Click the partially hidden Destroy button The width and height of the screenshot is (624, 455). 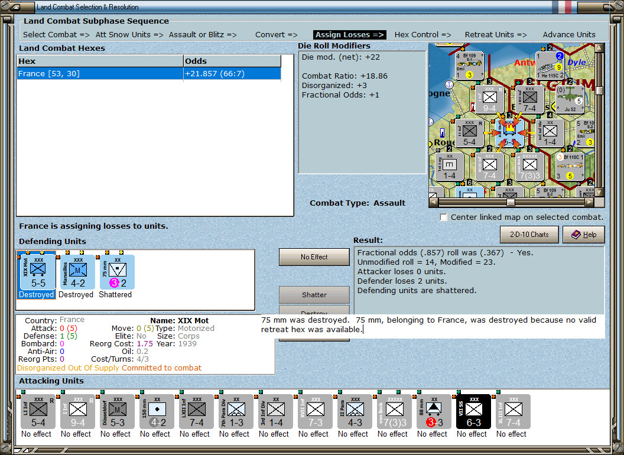314,310
